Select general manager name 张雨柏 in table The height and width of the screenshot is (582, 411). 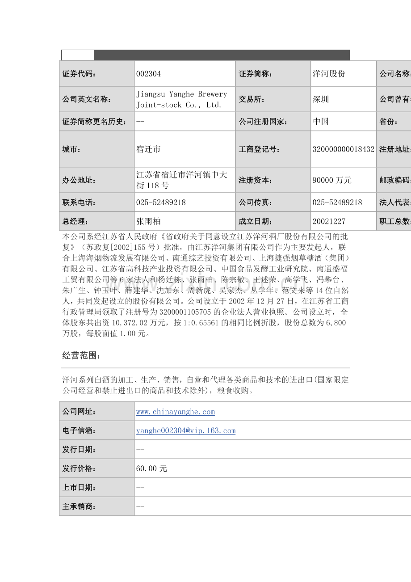click(x=148, y=221)
